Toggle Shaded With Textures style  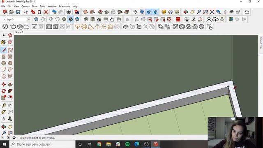[71, 19]
